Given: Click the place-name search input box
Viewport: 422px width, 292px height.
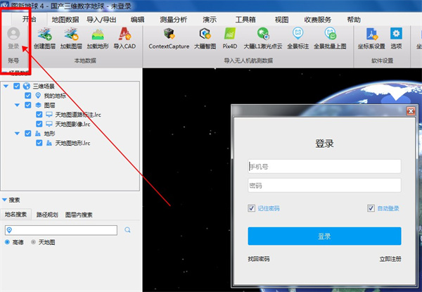Looking at the screenshot, I should (x=61, y=230).
